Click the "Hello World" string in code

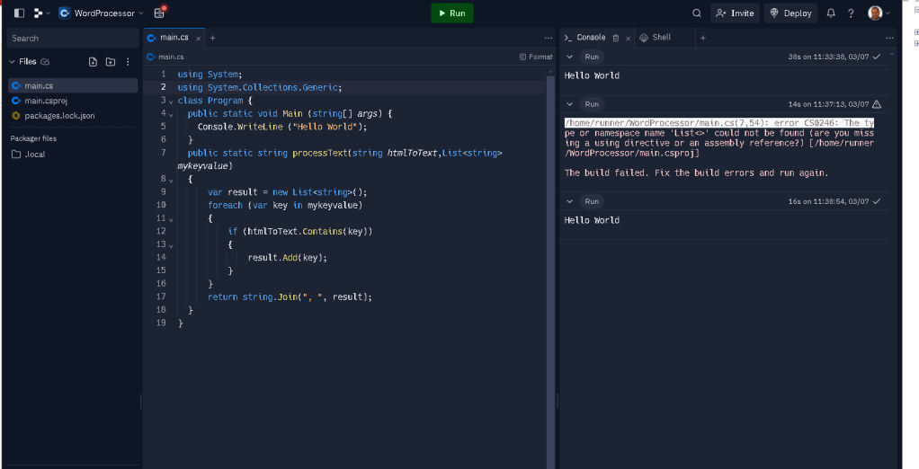pyautogui.click(x=325, y=127)
